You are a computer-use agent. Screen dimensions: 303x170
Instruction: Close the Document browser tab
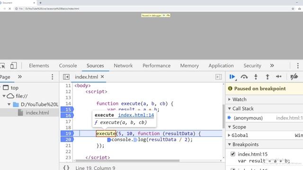pos(34,3)
